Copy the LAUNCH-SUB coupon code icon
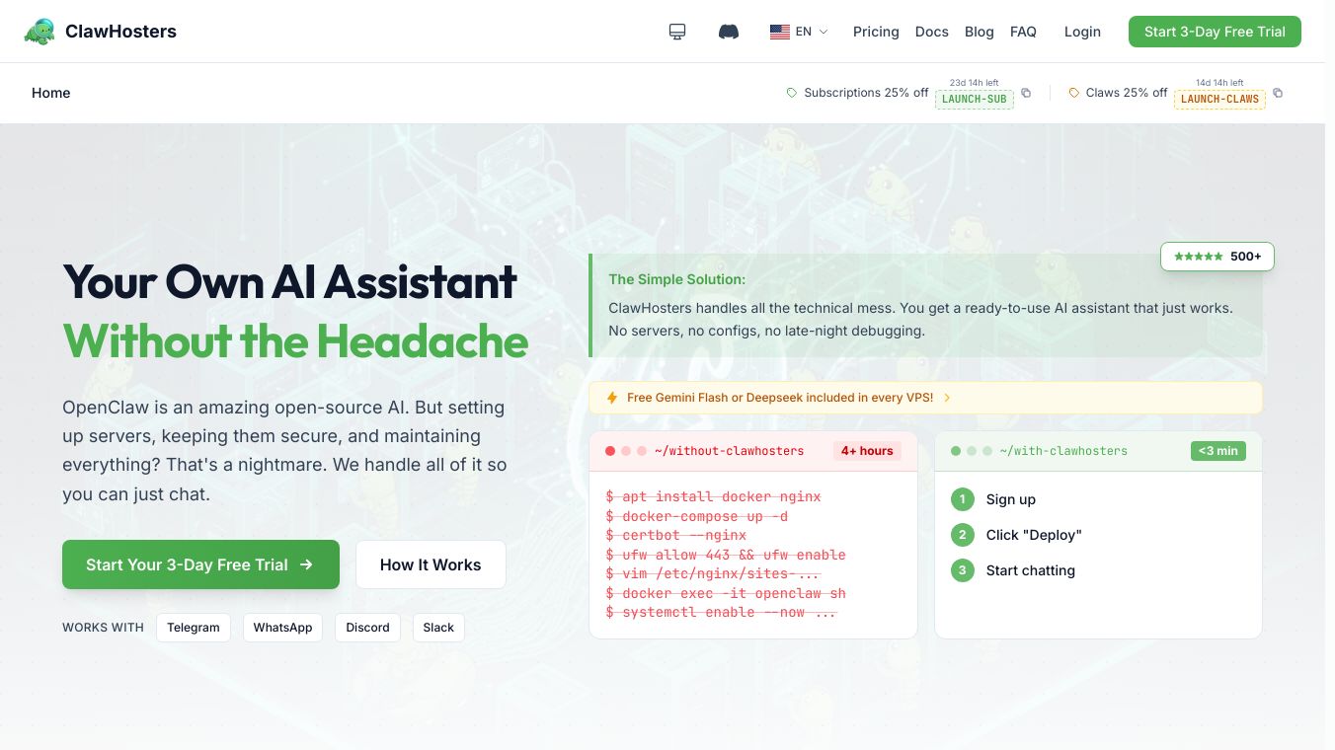1335x750 pixels. click(x=1026, y=93)
